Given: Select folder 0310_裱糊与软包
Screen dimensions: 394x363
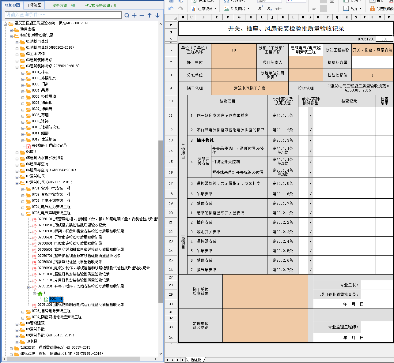Looking at the screenshot, I should click(46, 127).
